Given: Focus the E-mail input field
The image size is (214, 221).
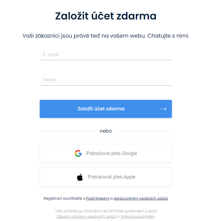Looking at the screenshot, I should pos(106,55).
